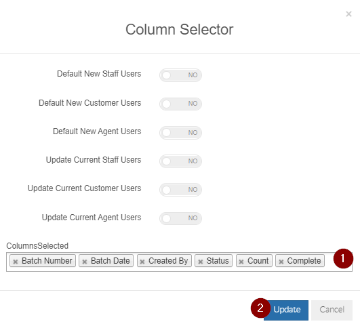Remove the Batch Date column tag
The width and height of the screenshot is (360, 328).
coord(85,262)
